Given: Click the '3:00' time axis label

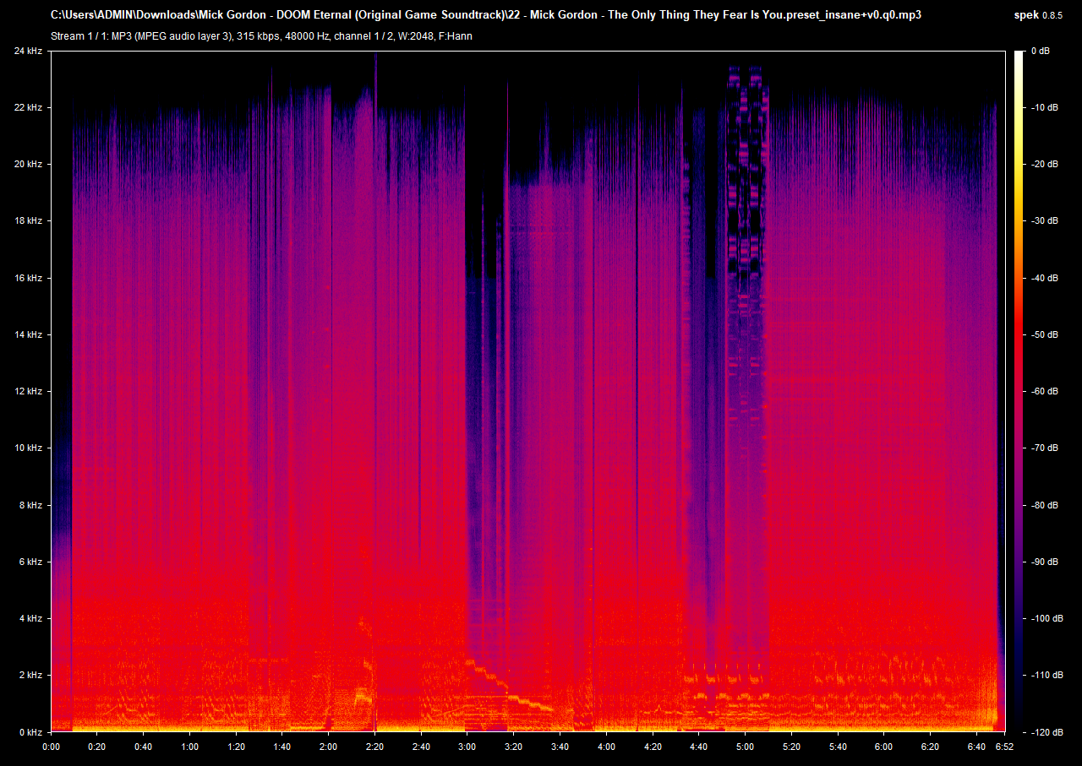Looking at the screenshot, I should [x=467, y=747].
